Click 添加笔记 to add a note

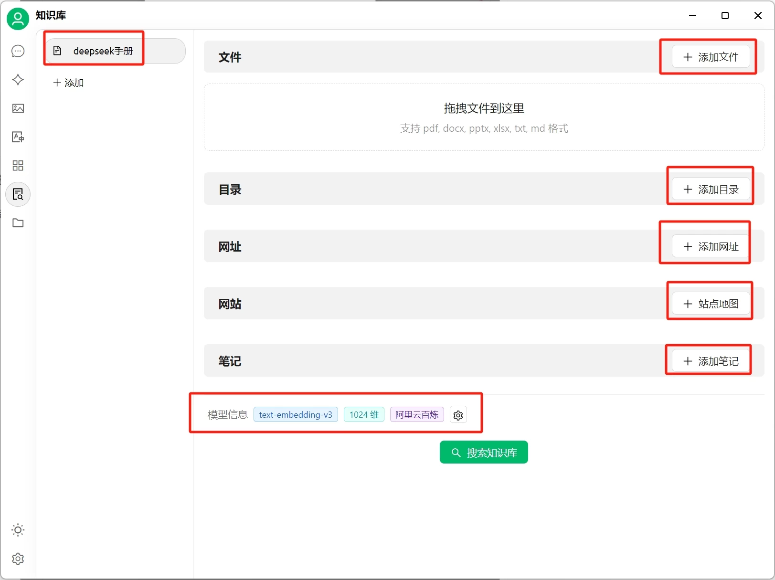tap(710, 361)
